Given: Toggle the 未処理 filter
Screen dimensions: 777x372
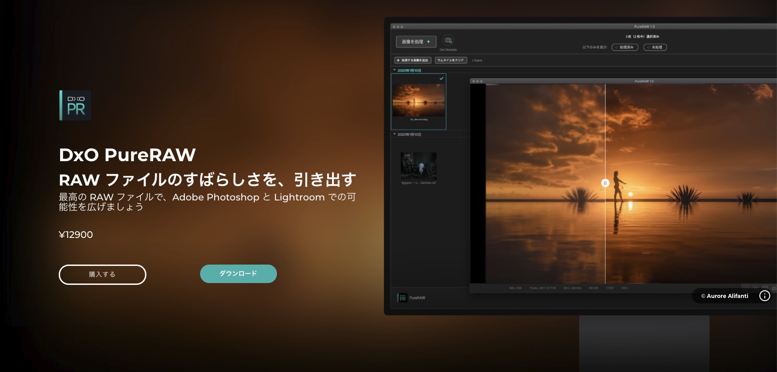Looking at the screenshot, I should (655, 47).
